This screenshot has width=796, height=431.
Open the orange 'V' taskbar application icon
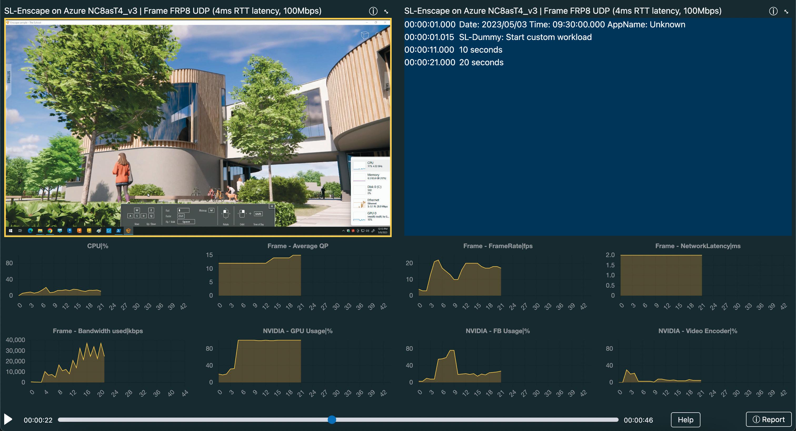click(x=79, y=231)
